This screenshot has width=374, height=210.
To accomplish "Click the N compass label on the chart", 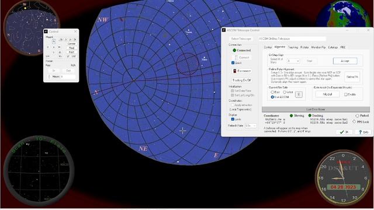I will [x=96, y=92].
